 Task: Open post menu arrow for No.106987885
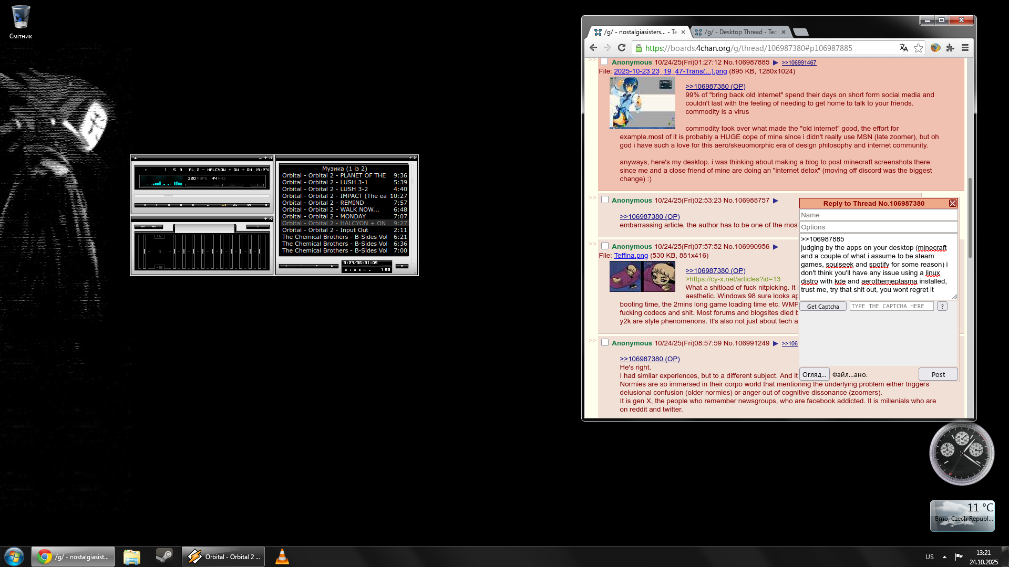pyautogui.click(x=775, y=62)
